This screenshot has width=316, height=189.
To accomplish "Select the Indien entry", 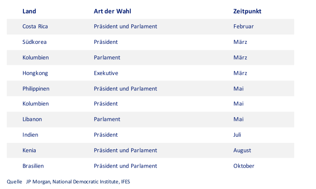I will 30,135.
